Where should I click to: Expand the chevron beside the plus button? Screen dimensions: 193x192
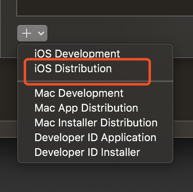tap(41, 33)
